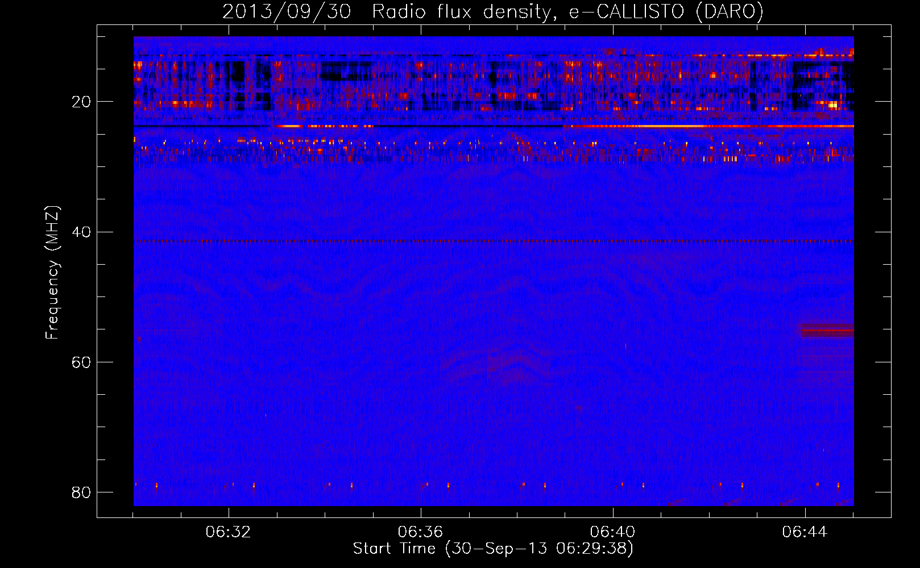Click the dotted interference line near 41 MHz
Screen dimensions: 920x568
point(494,241)
